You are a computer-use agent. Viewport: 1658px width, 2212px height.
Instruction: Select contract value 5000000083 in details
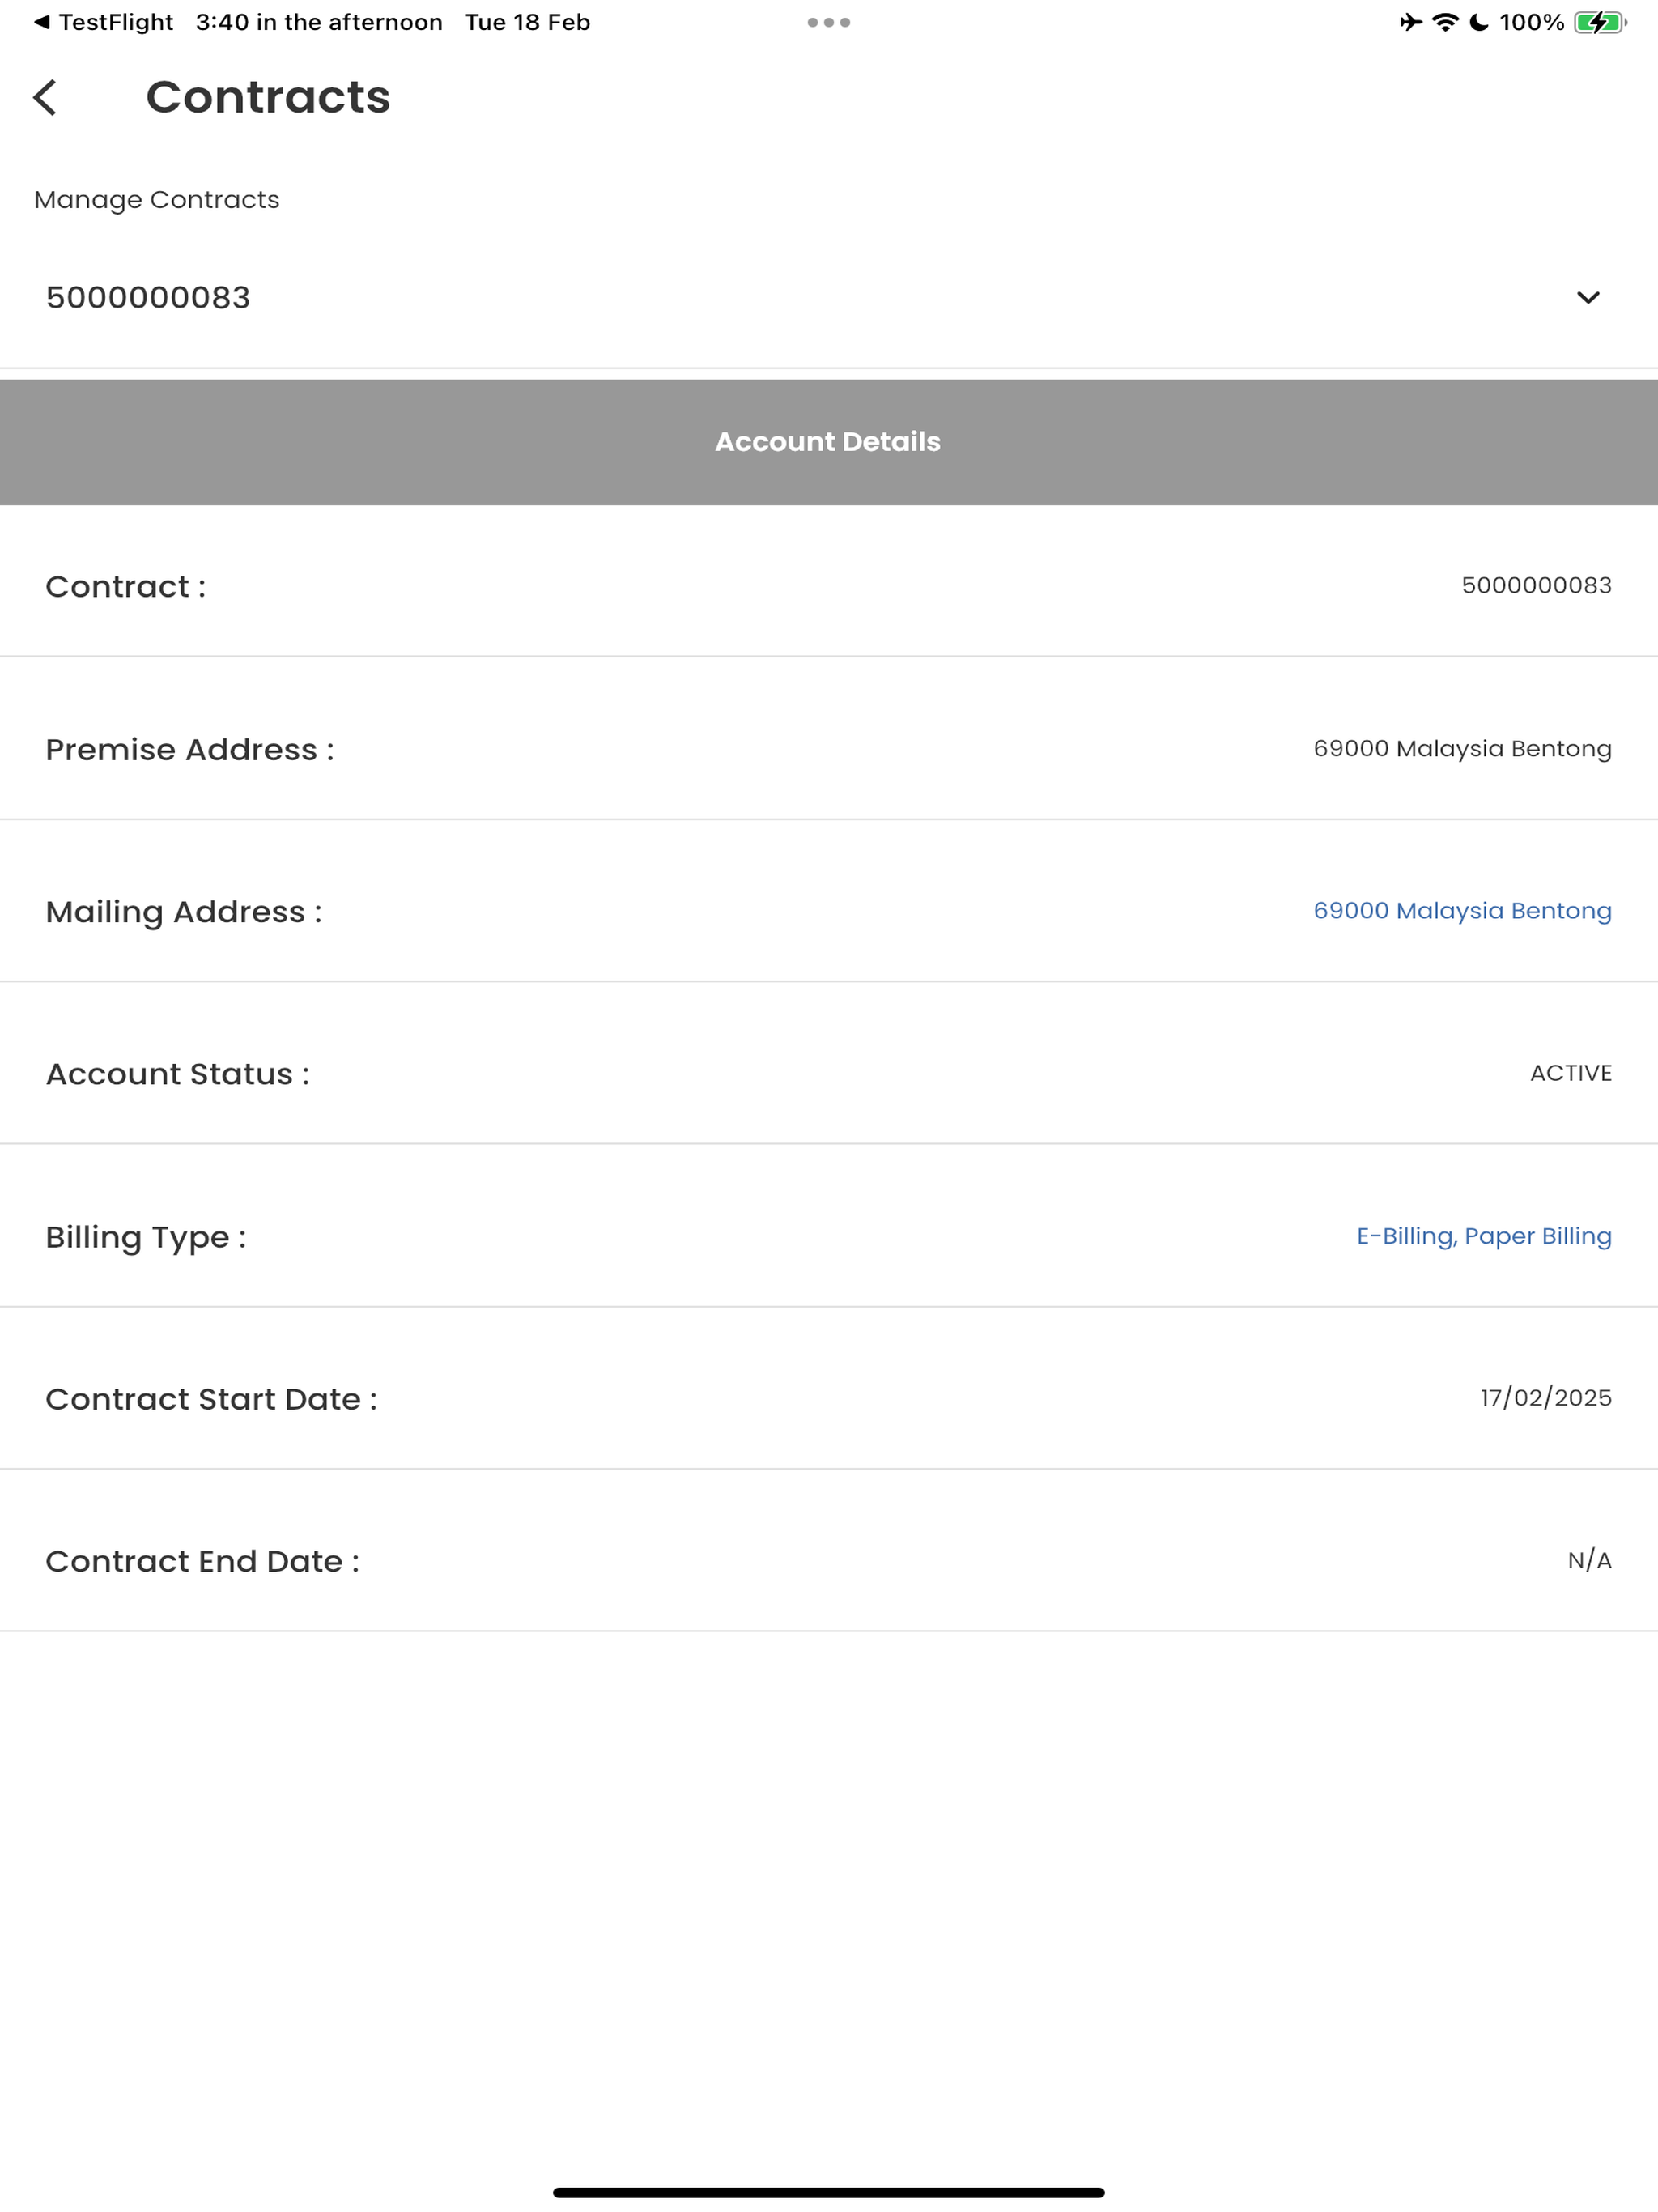click(x=1536, y=585)
